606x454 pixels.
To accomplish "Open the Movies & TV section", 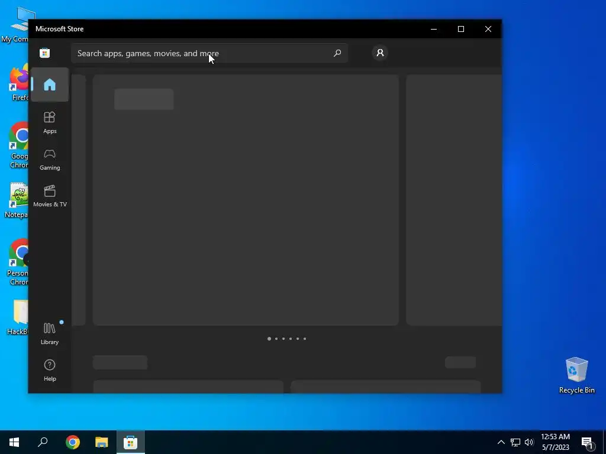I will [x=50, y=196].
